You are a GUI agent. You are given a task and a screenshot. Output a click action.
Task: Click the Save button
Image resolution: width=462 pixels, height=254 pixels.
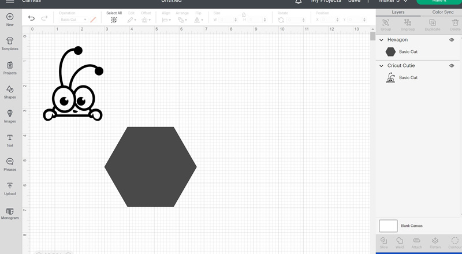pyautogui.click(x=354, y=1)
